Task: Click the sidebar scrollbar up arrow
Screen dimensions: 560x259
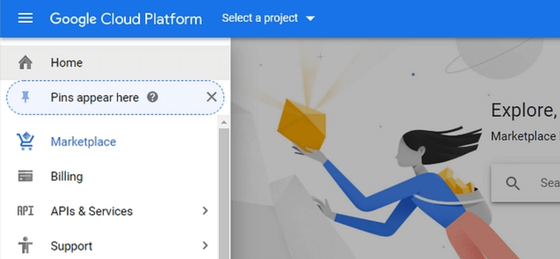Action: (x=224, y=122)
